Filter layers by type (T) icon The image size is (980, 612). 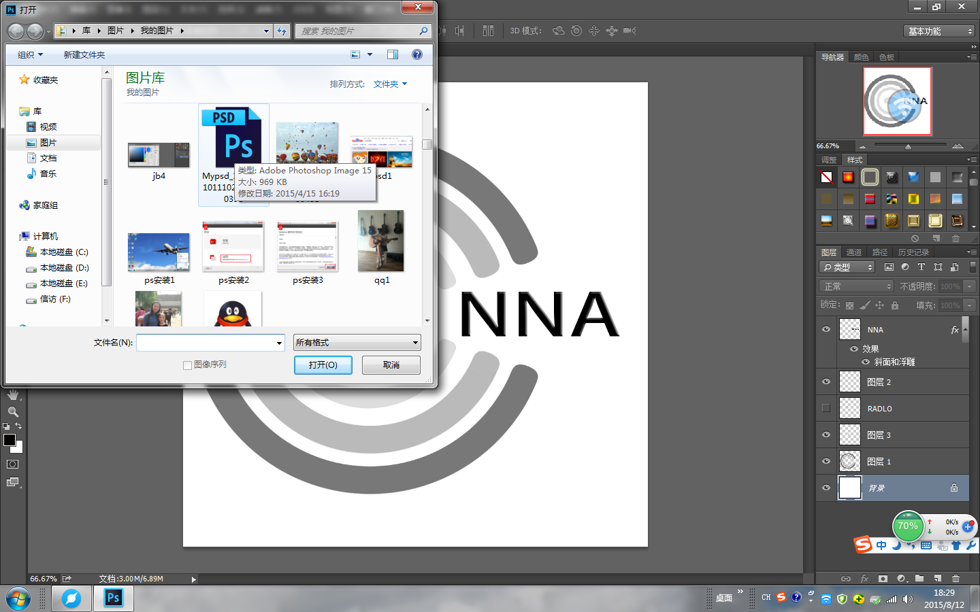[x=921, y=267]
